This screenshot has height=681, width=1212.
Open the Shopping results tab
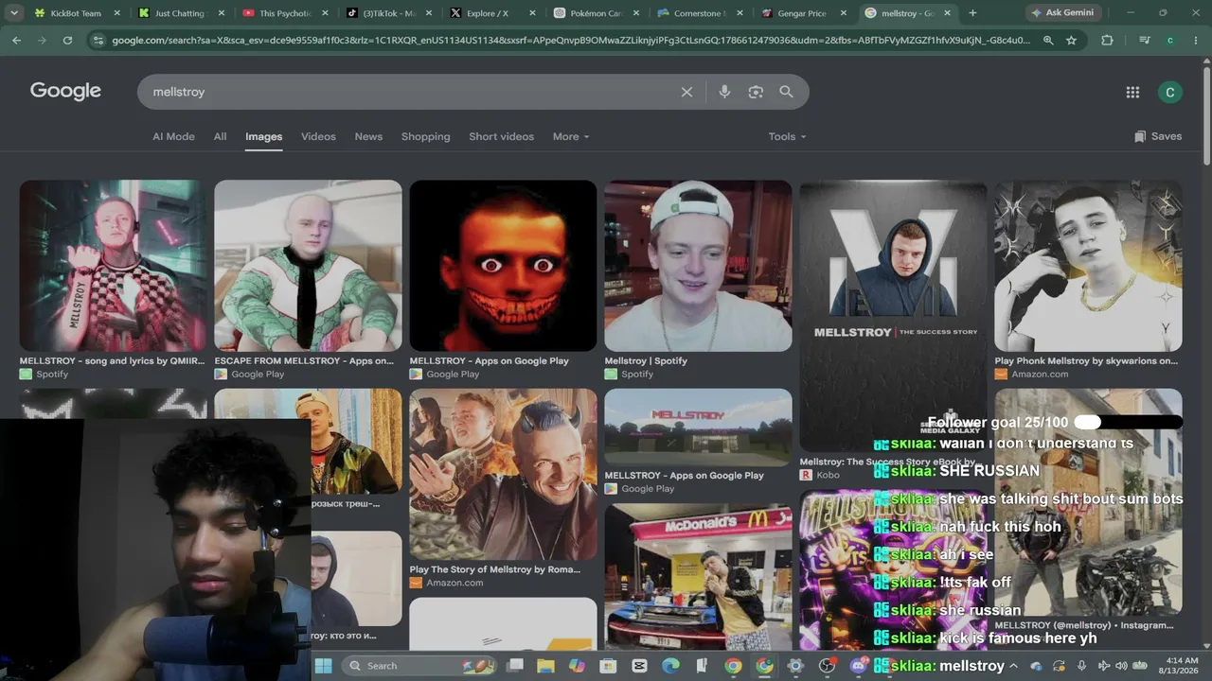click(425, 136)
